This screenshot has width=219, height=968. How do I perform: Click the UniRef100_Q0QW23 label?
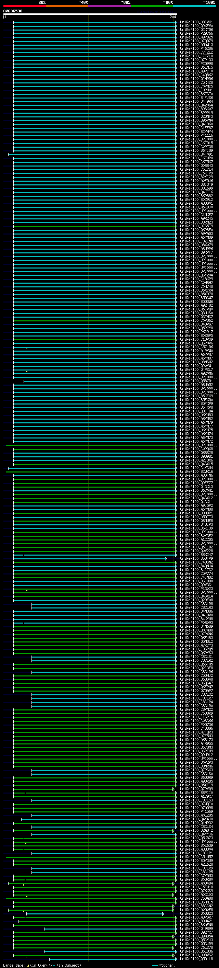click(x=196, y=913)
